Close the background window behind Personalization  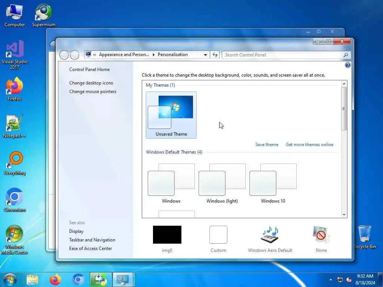click(333, 31)
